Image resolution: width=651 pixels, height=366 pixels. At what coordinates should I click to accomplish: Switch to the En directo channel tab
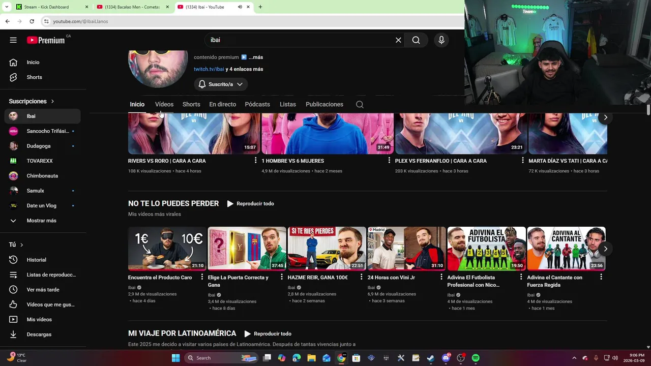pyautogui.click(x=223, y=104)
